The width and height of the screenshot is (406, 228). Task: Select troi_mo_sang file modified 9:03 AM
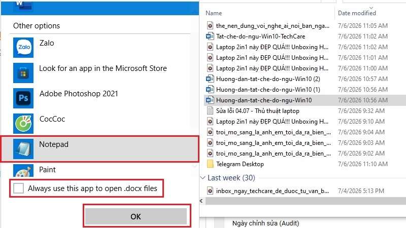(274, 143)
